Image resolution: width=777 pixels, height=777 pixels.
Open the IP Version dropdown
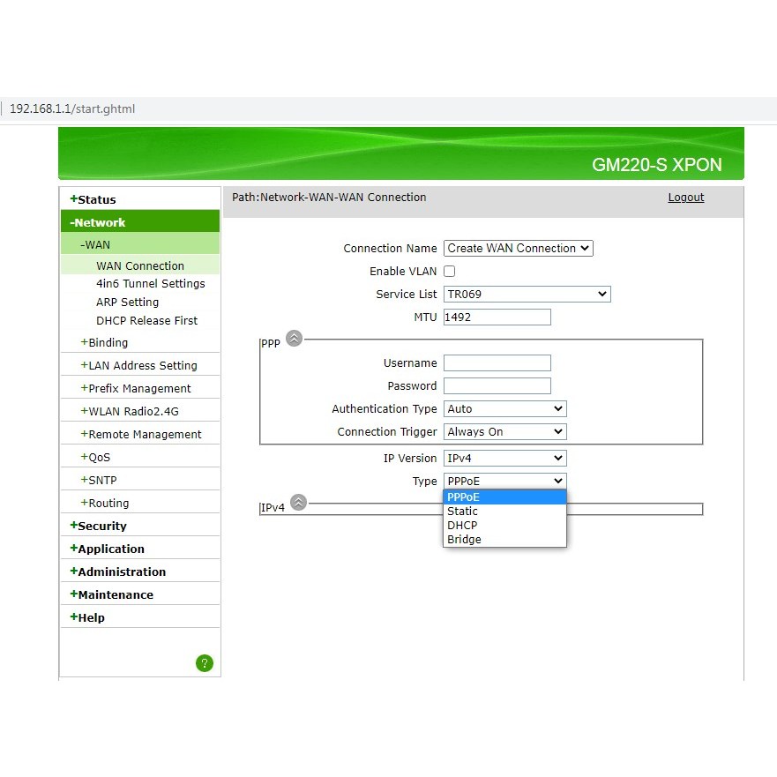pos(504,459)
